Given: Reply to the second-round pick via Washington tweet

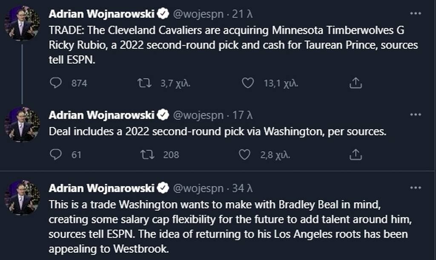Looking at the screenshot, I should click(x=56, y=155).
